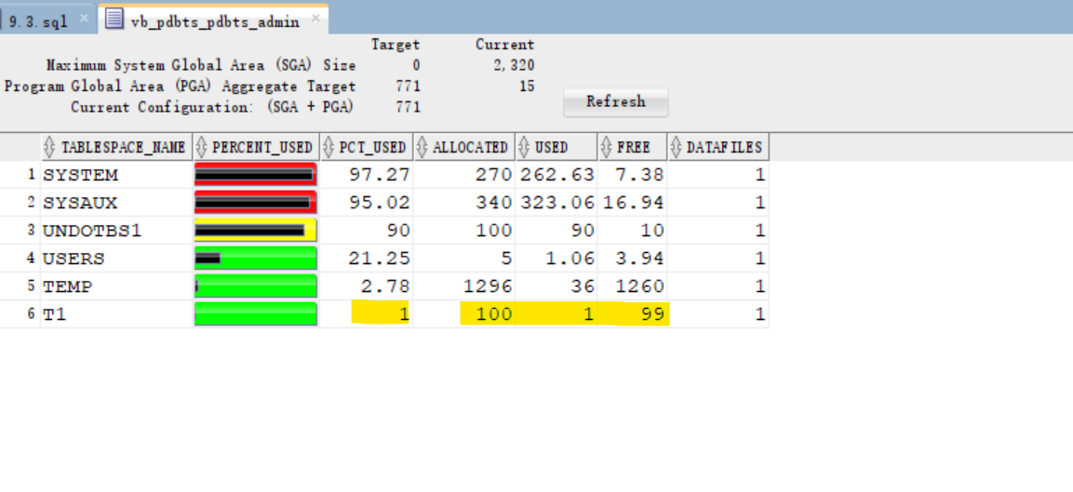Select the TEMP tablespace name cell
The image size is (1073, 492).
(116, 287)
